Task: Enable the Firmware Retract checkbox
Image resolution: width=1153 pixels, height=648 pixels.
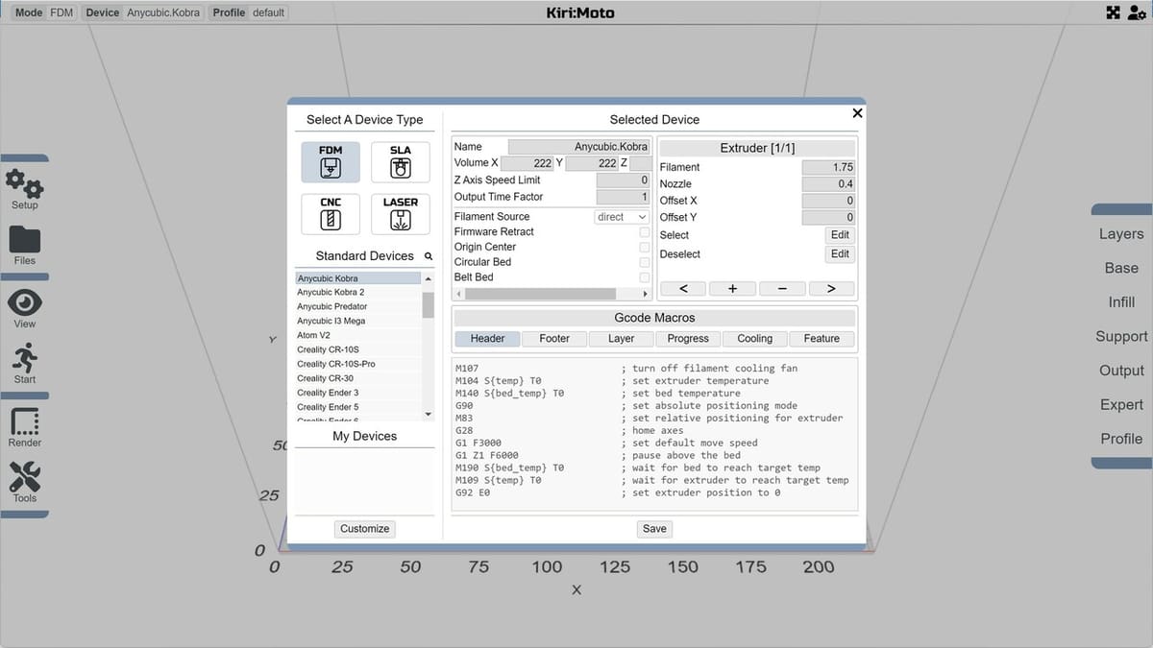Action: (x=645, y=232)
